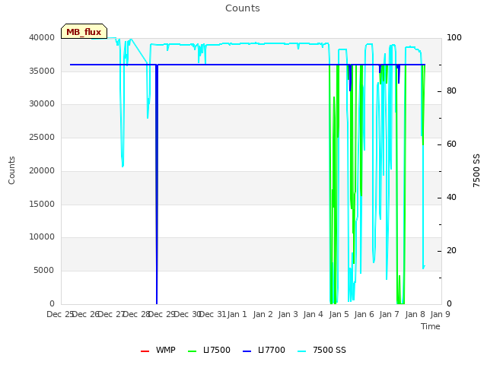Screen dimensions: 487x365
Task: Click the 25000 y-axis tick label
Action: click(42, 137)
